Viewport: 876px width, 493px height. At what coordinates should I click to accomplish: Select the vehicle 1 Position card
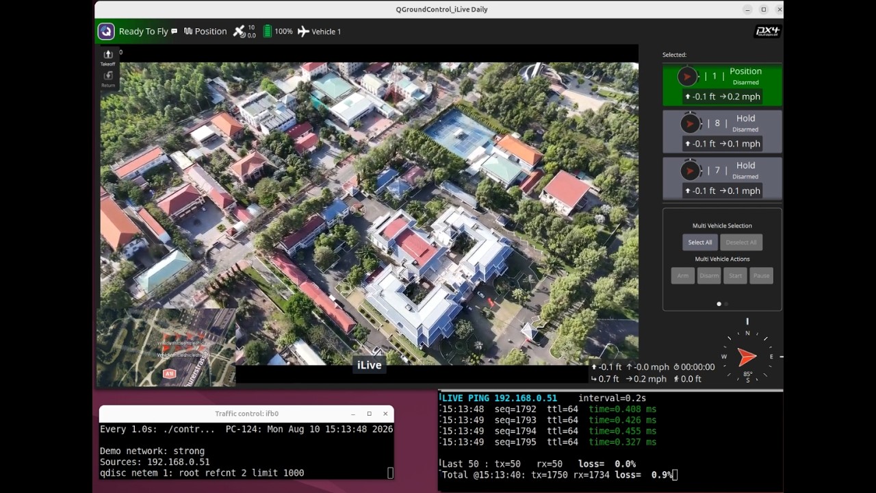click(722, 85)
